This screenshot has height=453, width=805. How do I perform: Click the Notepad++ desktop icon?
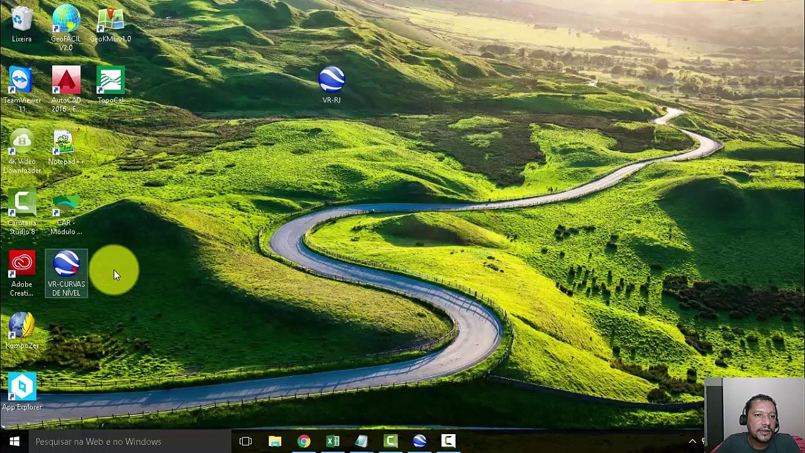66,147
